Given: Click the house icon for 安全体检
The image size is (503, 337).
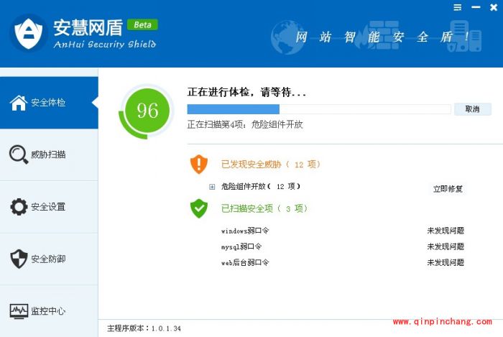Looking at the screenshot, I should click(19, 103).
